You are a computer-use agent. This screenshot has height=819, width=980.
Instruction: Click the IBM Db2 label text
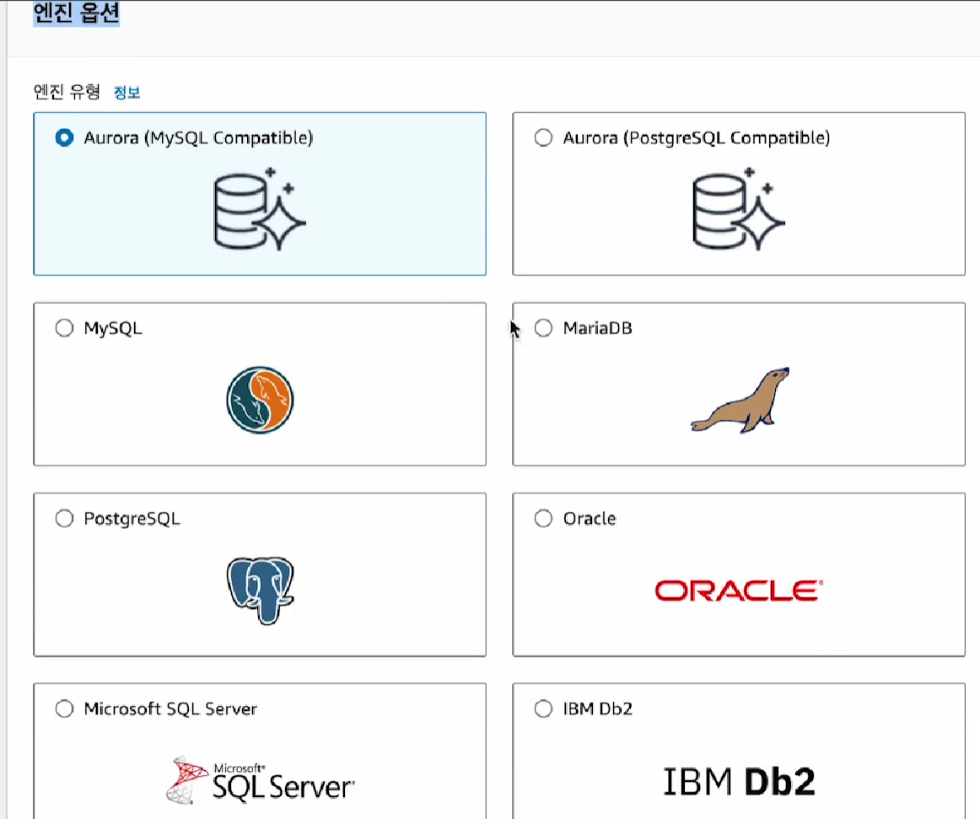tap(597, 709)
